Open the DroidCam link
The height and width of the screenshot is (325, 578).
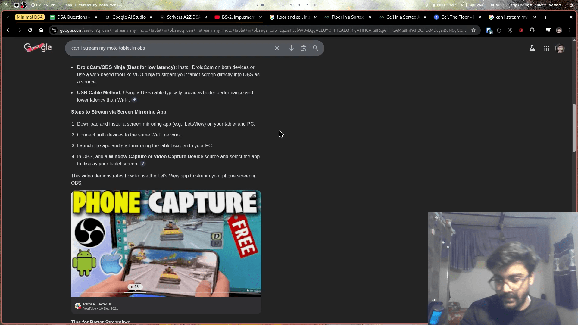tap(88, 67)
